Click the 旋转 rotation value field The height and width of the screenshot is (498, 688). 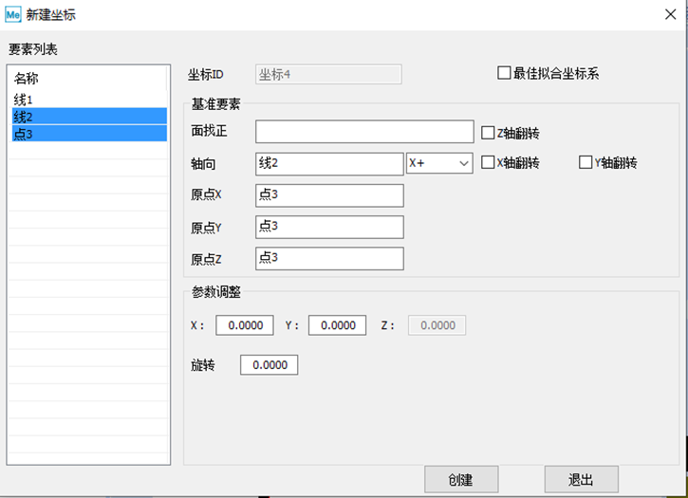270,365
